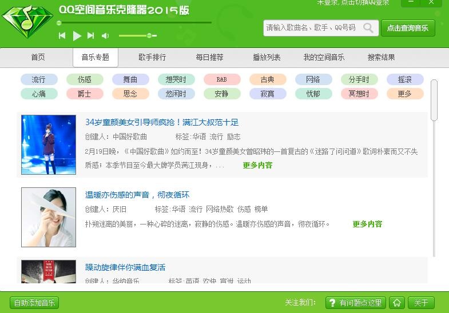449x313 pixels.
Task: Open the stage singer album thumbnail
Action: point(49,145)
